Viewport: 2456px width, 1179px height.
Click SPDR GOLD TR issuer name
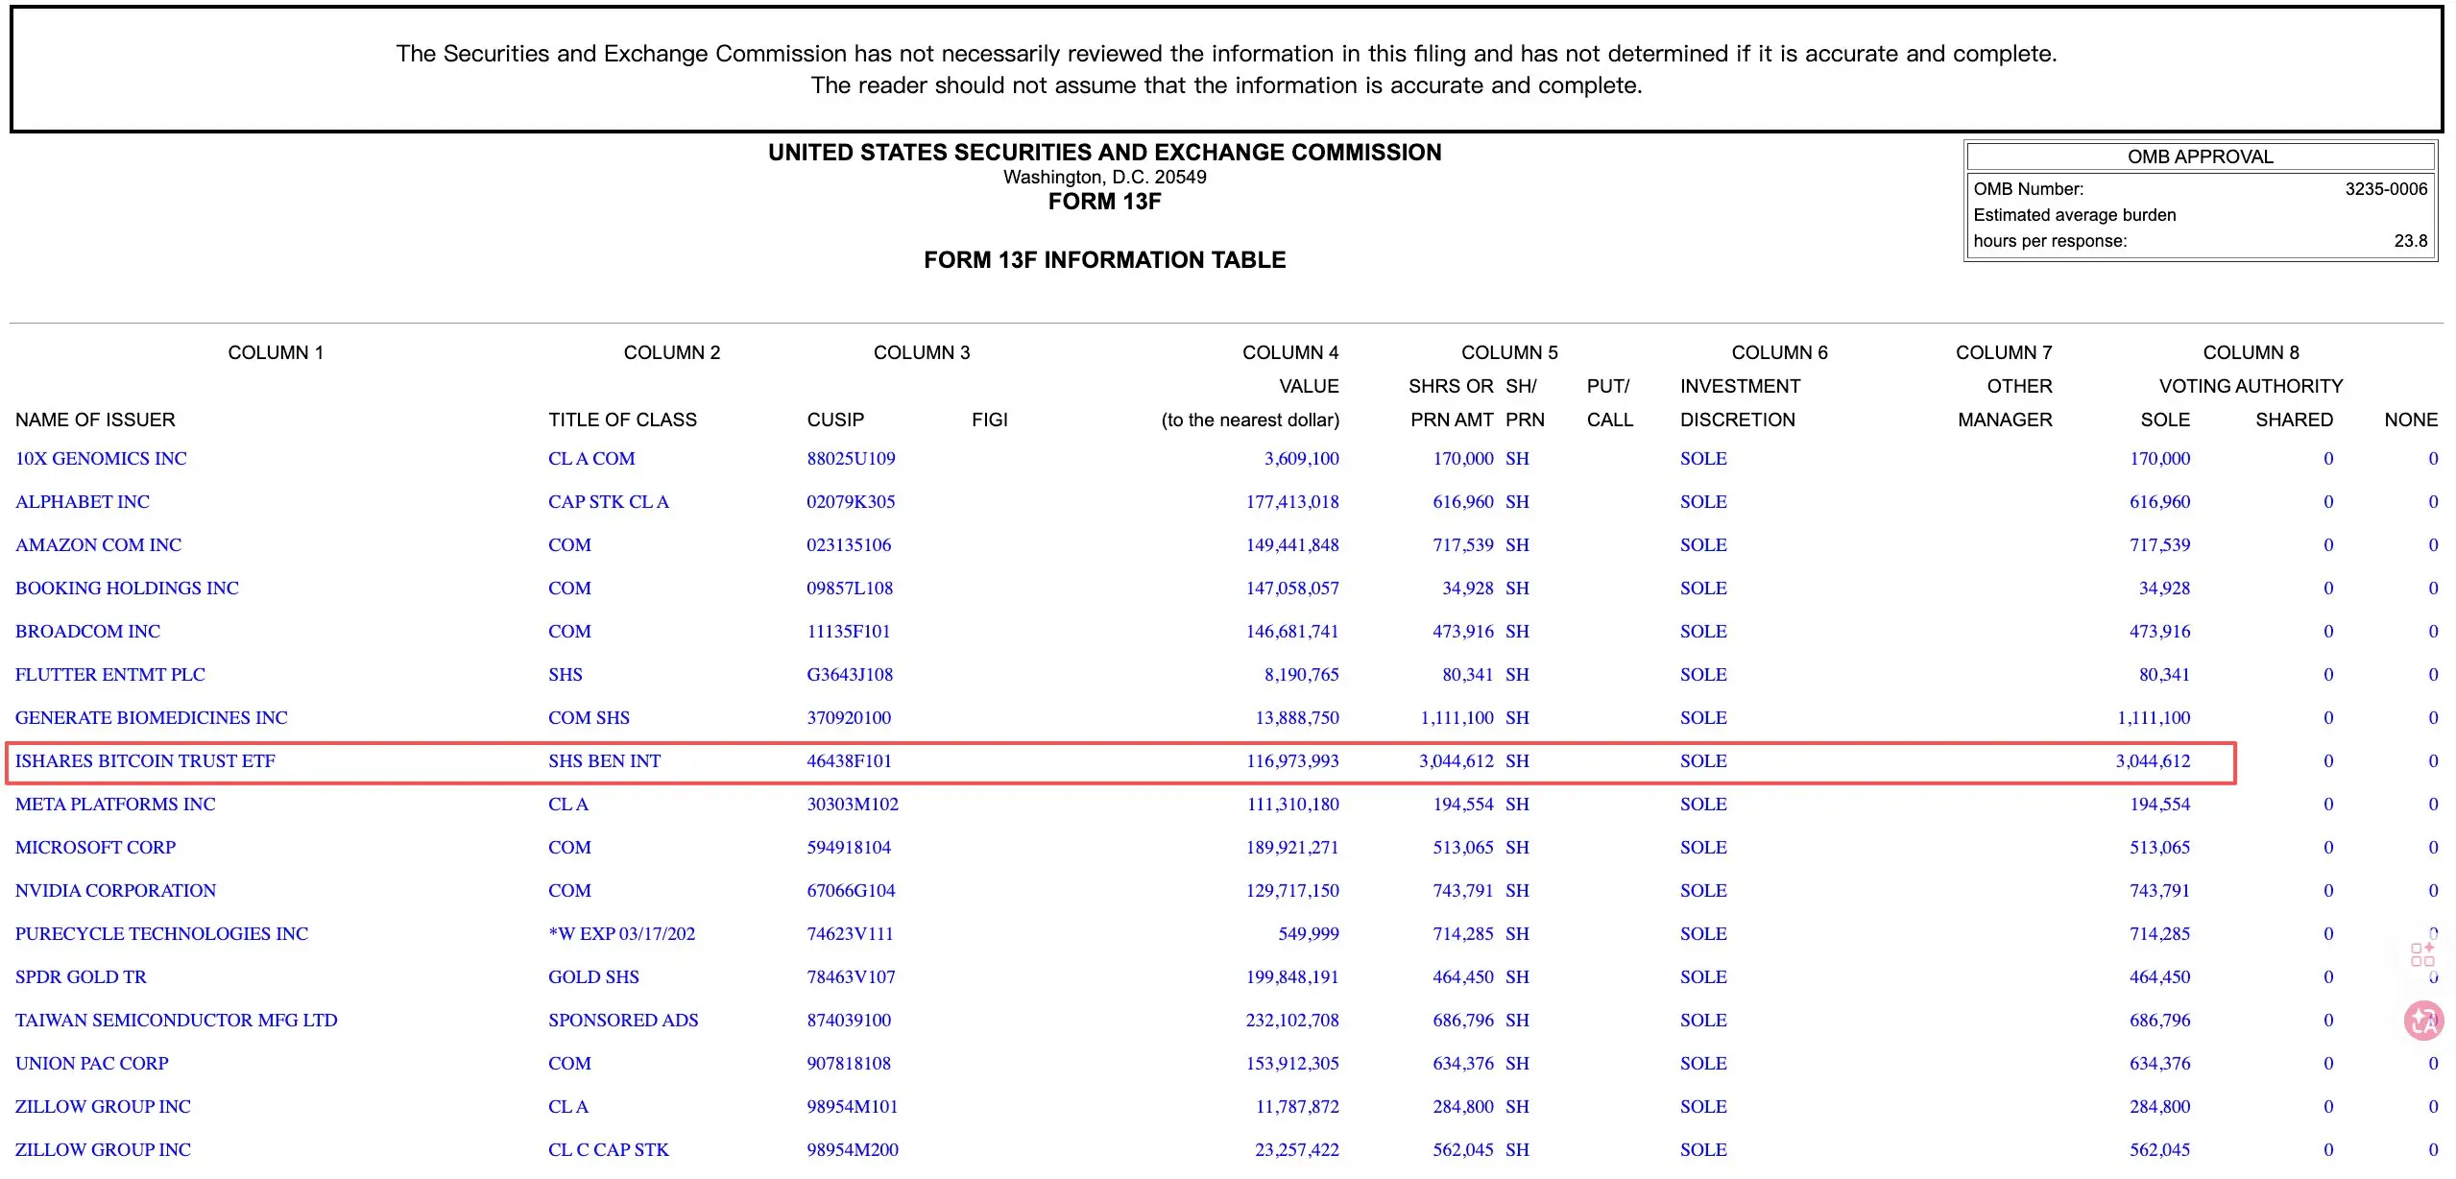click(x=81, y=977)
